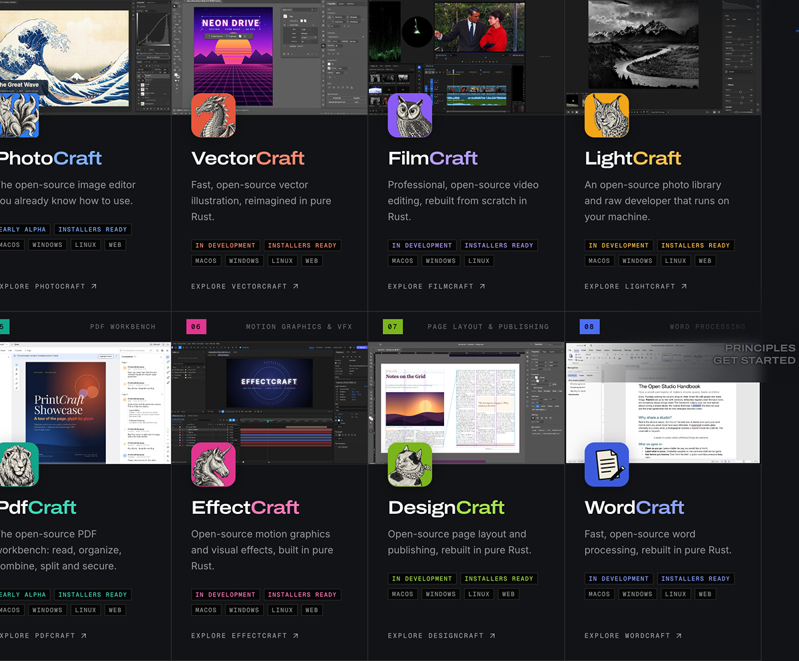
Task: Click the LightCraft lynx app icon
Action: [x=607, y=115]
